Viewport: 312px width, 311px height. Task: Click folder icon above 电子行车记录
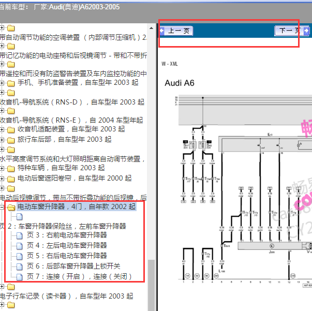click(x=11, y=287)
